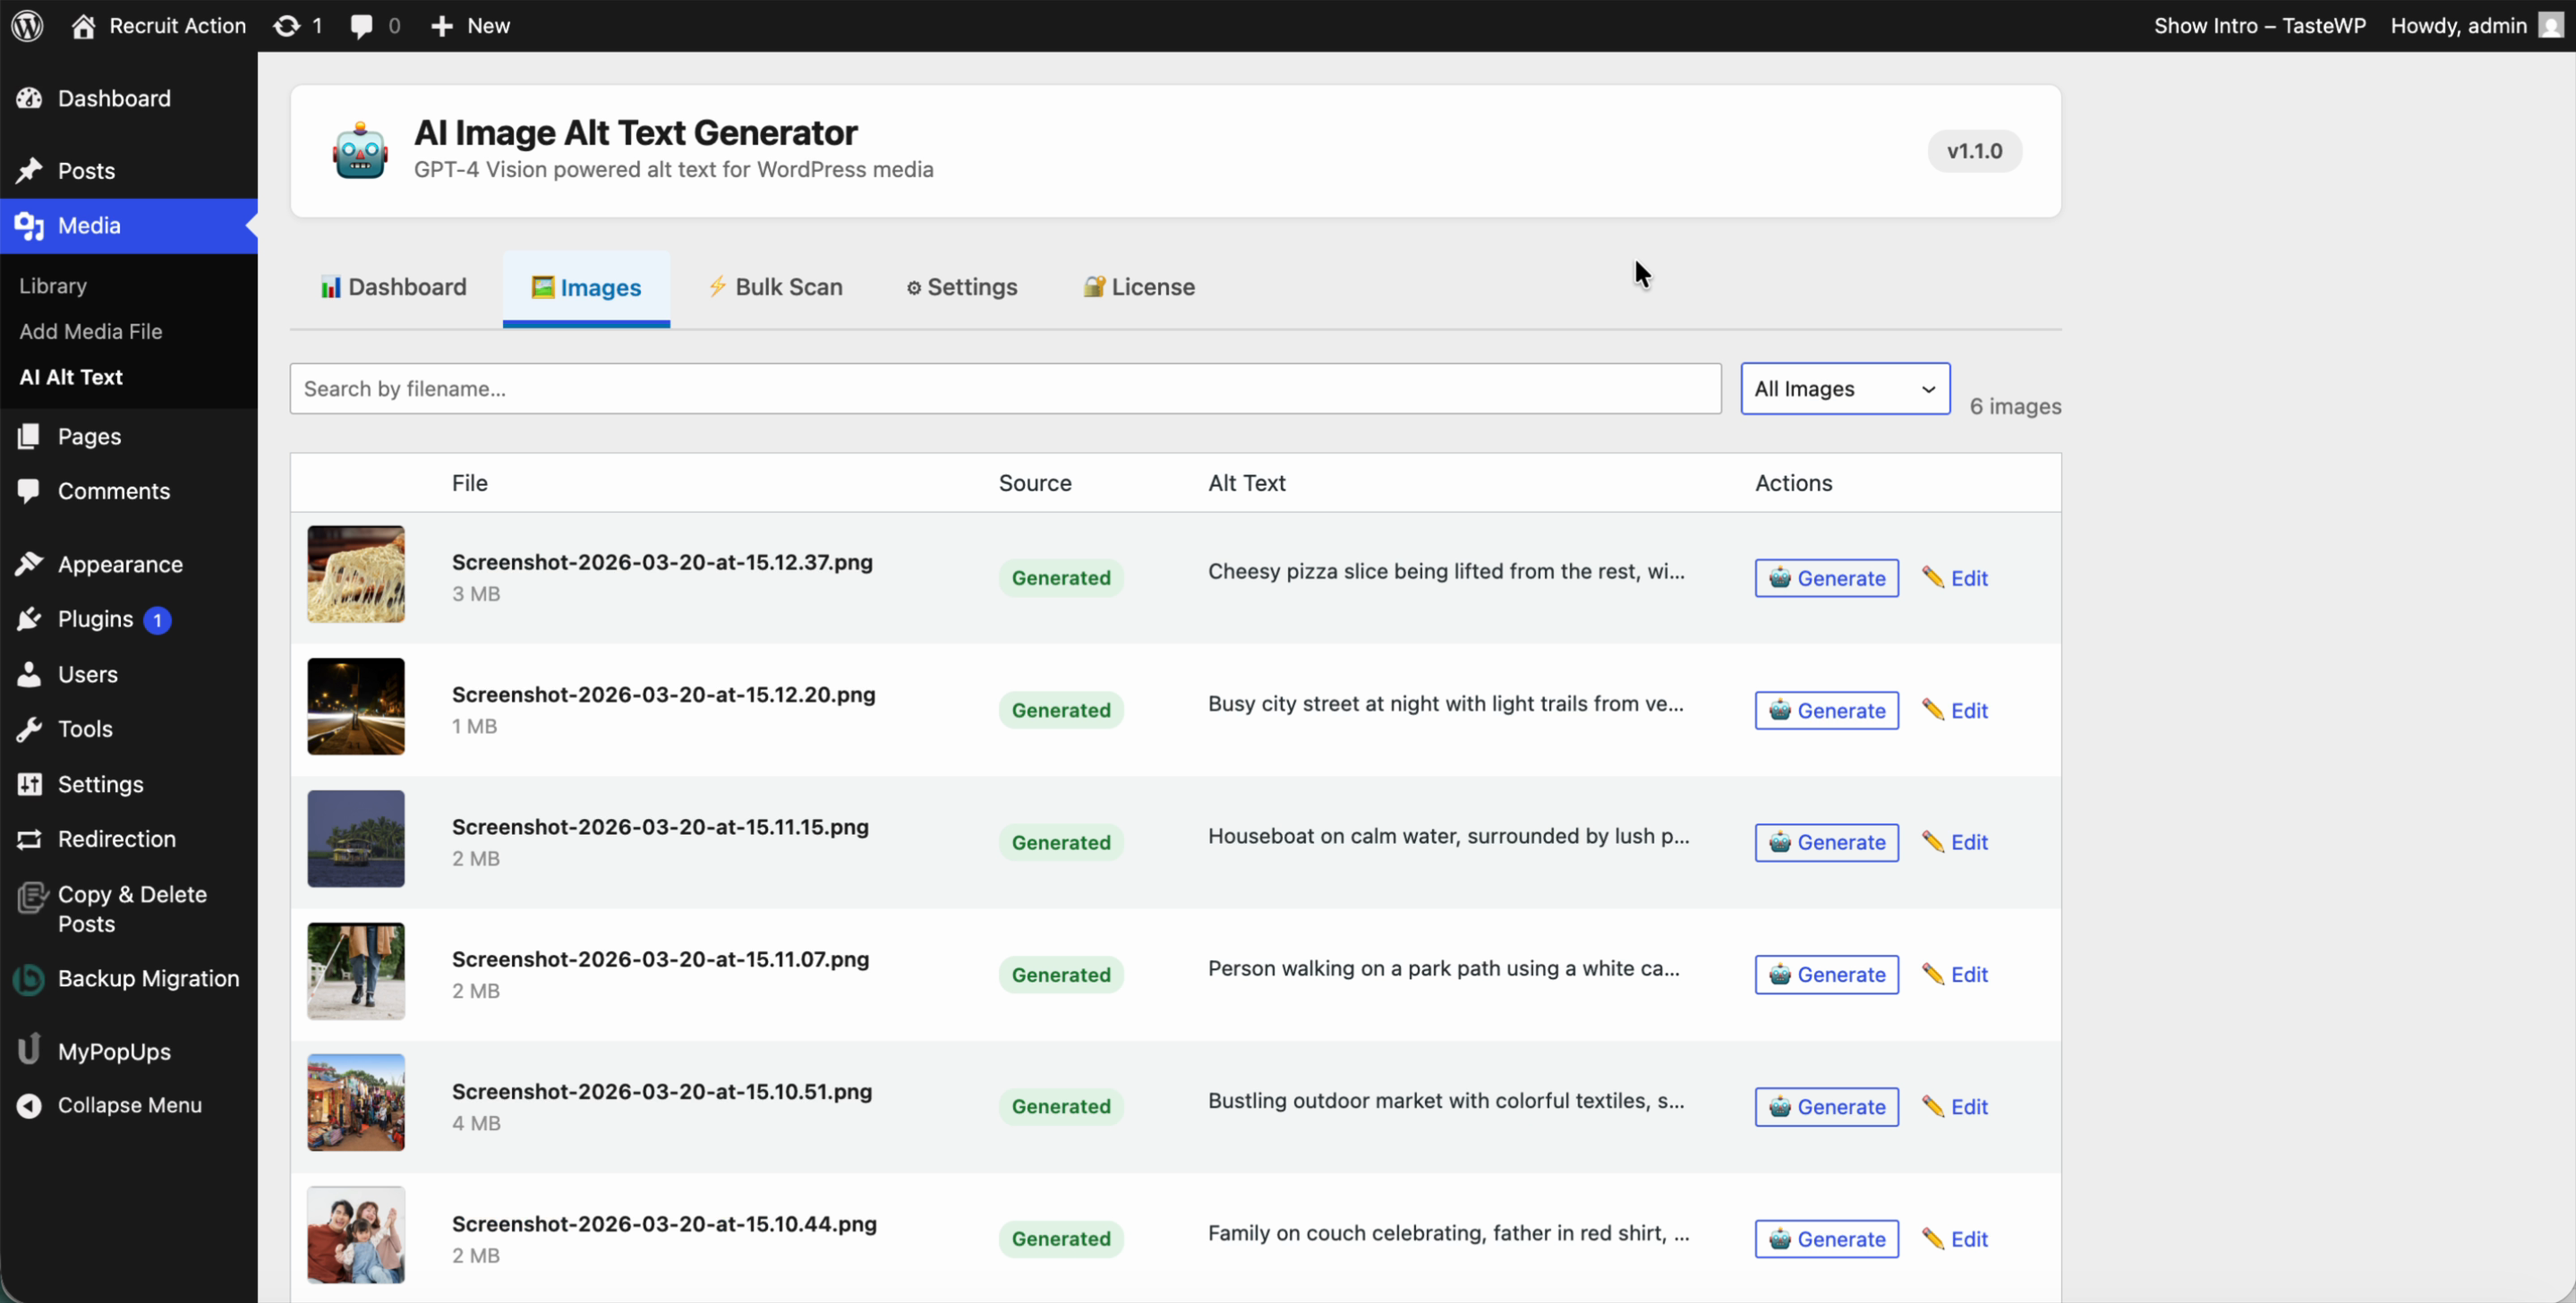The image size is (2576, 1303).
Task: Expand the All Images filter dropdown
Action: point(1845,389)
